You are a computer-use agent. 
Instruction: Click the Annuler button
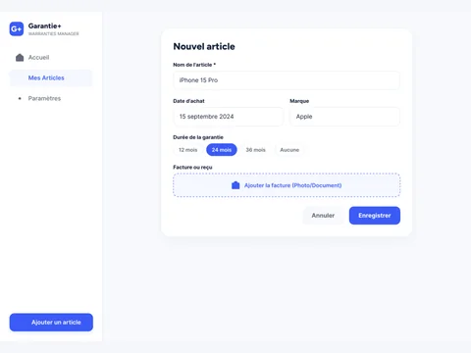[323, 216]
